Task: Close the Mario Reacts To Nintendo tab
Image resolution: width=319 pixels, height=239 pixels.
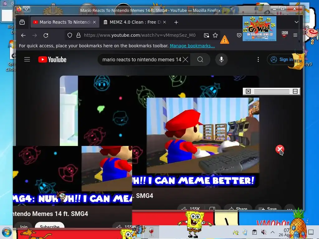Action: click(x=94, y=22)
